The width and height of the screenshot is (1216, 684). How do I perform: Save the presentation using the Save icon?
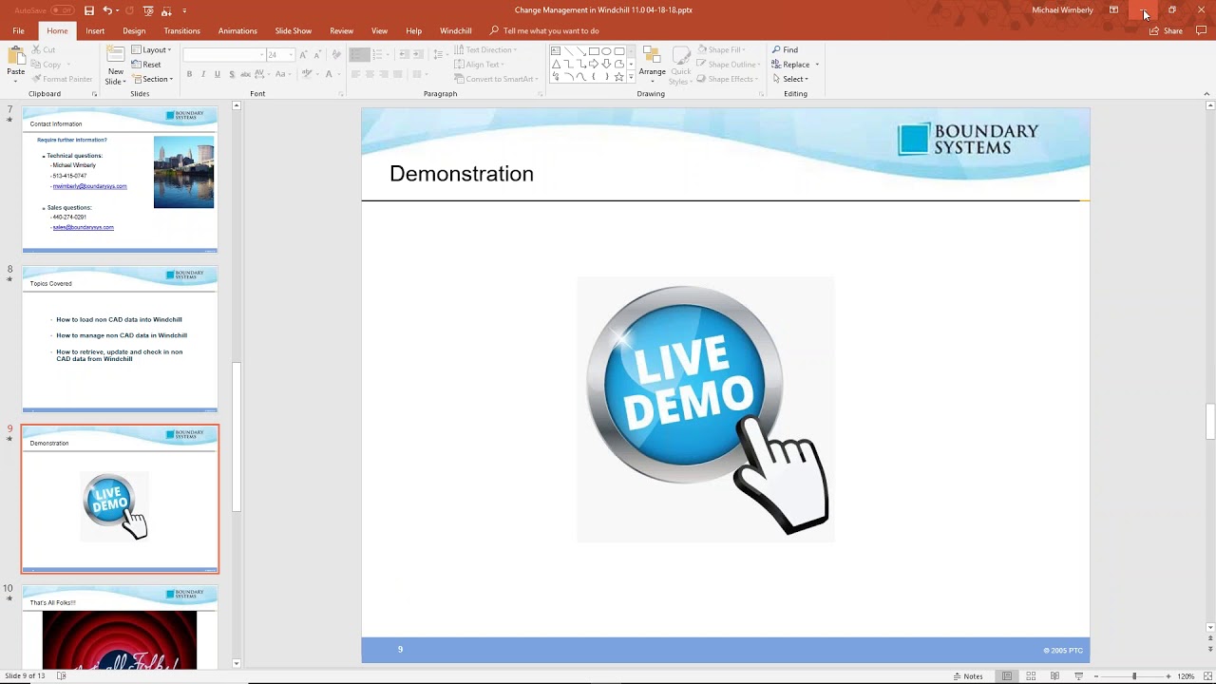(89, 10)
